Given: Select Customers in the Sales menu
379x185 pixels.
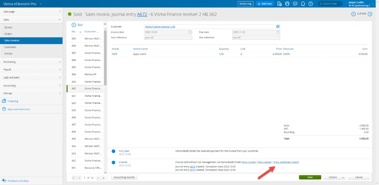Looking at the screenshot, I should pyautogui.click(x=10, y=47).
